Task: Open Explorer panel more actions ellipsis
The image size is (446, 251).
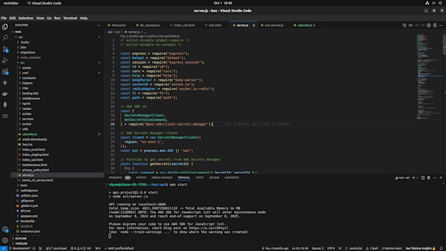Action: pyautogui.click(x=98, y=26)
